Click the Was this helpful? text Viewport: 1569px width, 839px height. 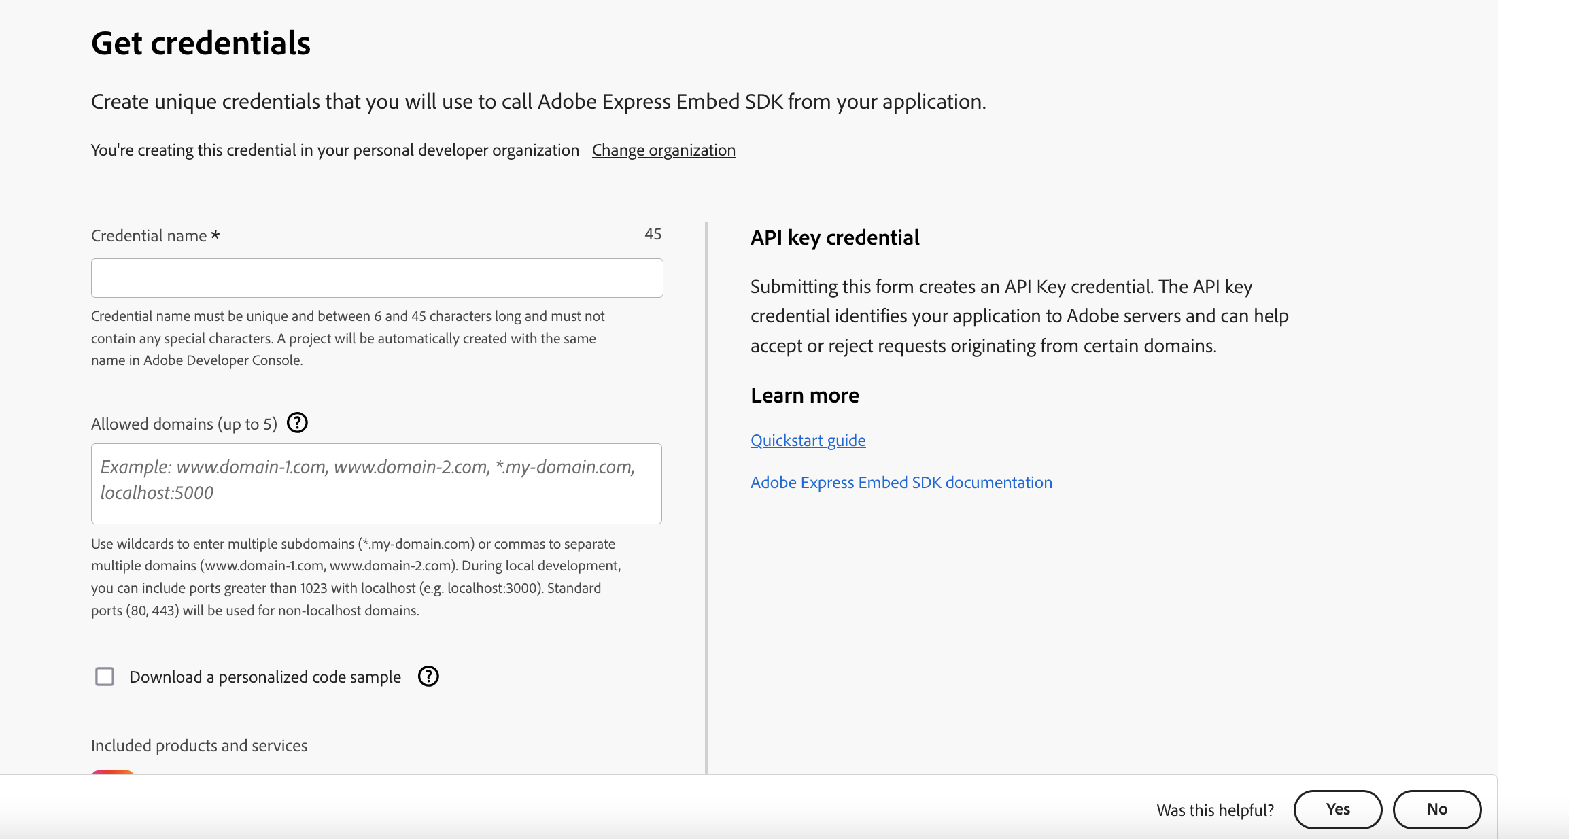click(1215, 810)
